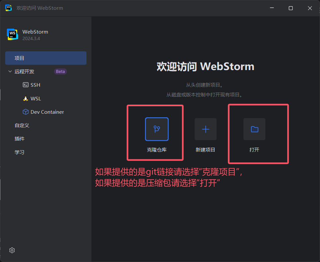Switch to the 学习 section
The height and width of the screenshot is (262, 320).
[x=20, y=152]
